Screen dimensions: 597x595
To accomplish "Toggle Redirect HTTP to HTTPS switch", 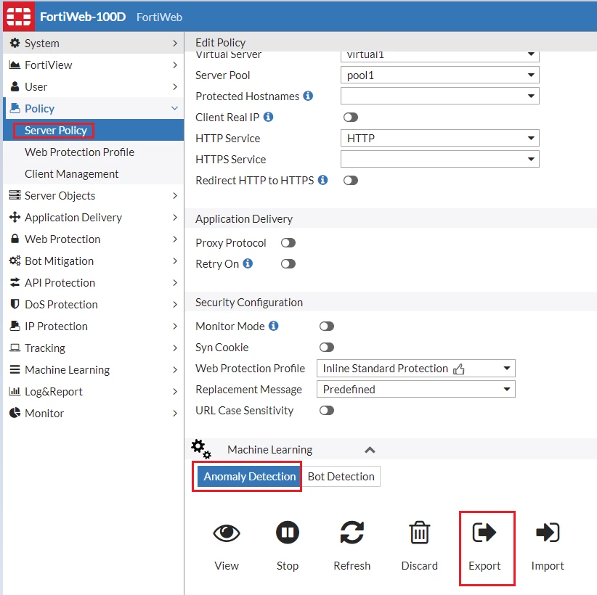I will (351, 181).
